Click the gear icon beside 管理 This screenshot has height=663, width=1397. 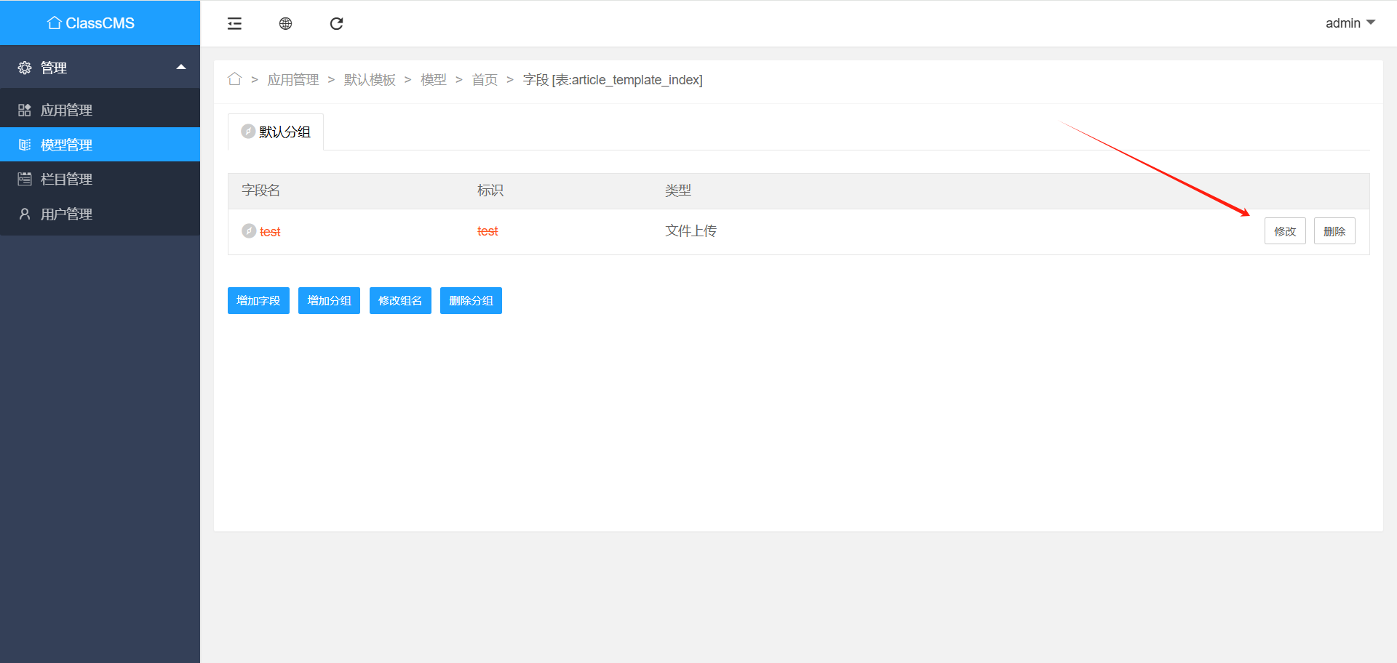[x=25, y=68]
